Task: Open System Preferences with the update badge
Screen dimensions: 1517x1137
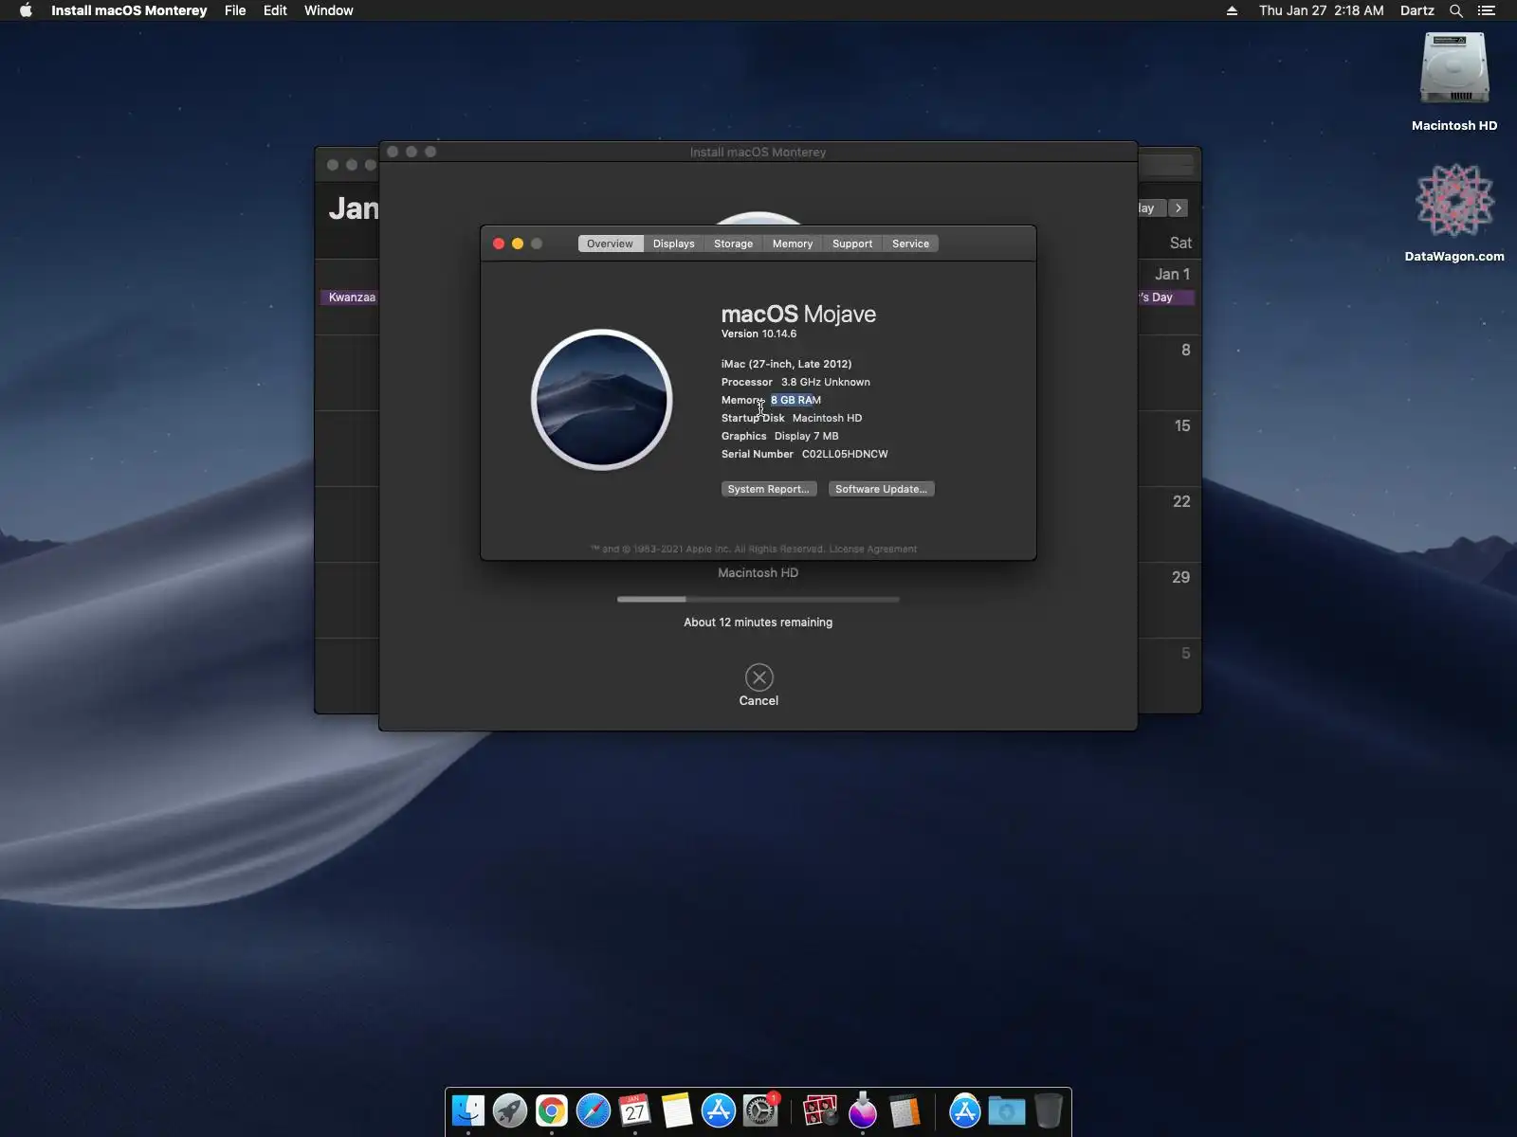Action: [x=760, y=1110]
